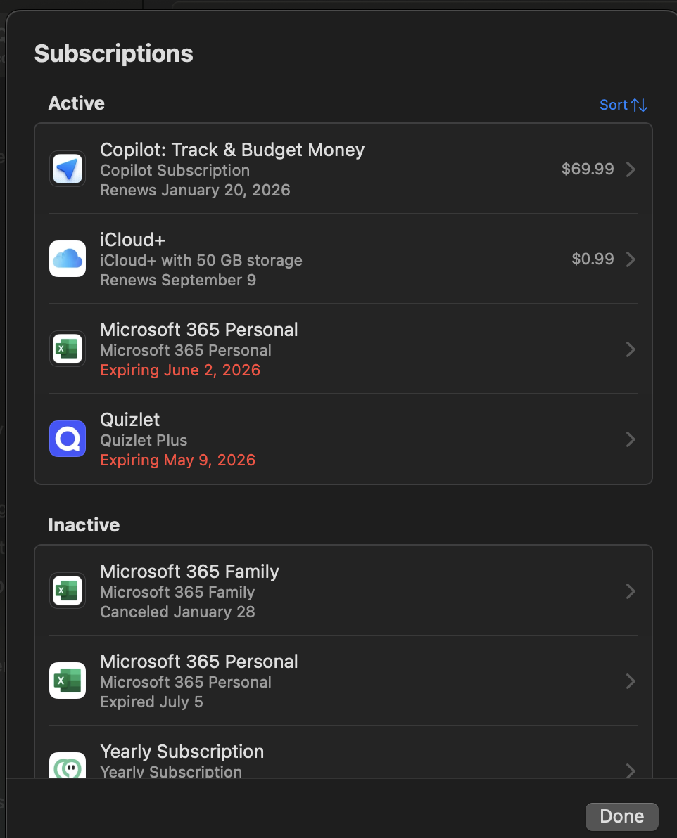Click the "Subscriptions" heading
This screenshot has width=677, height=838.
point(113,53)
